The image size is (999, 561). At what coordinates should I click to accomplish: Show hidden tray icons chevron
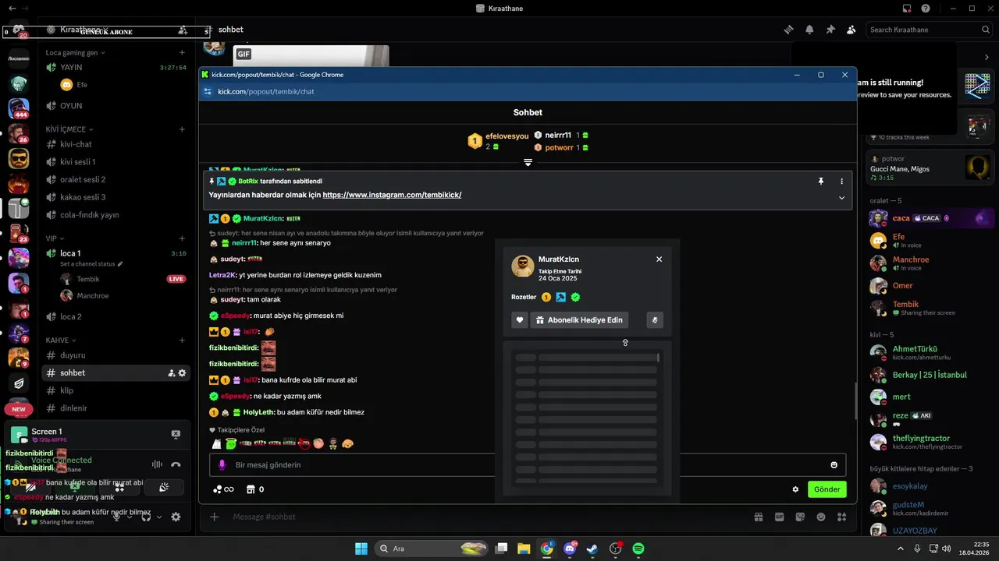(902, 549)
